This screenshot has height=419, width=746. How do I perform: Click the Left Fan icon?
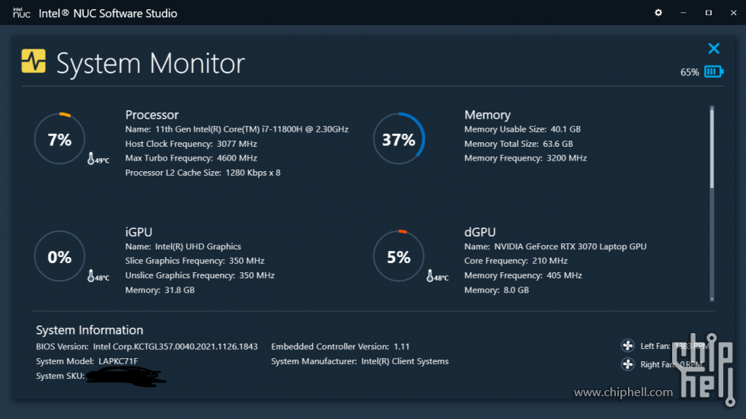pyautogui.click(x=627, y=345)
